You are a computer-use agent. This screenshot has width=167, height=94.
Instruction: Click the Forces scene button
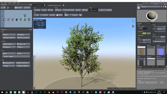(x=58, y=10)
